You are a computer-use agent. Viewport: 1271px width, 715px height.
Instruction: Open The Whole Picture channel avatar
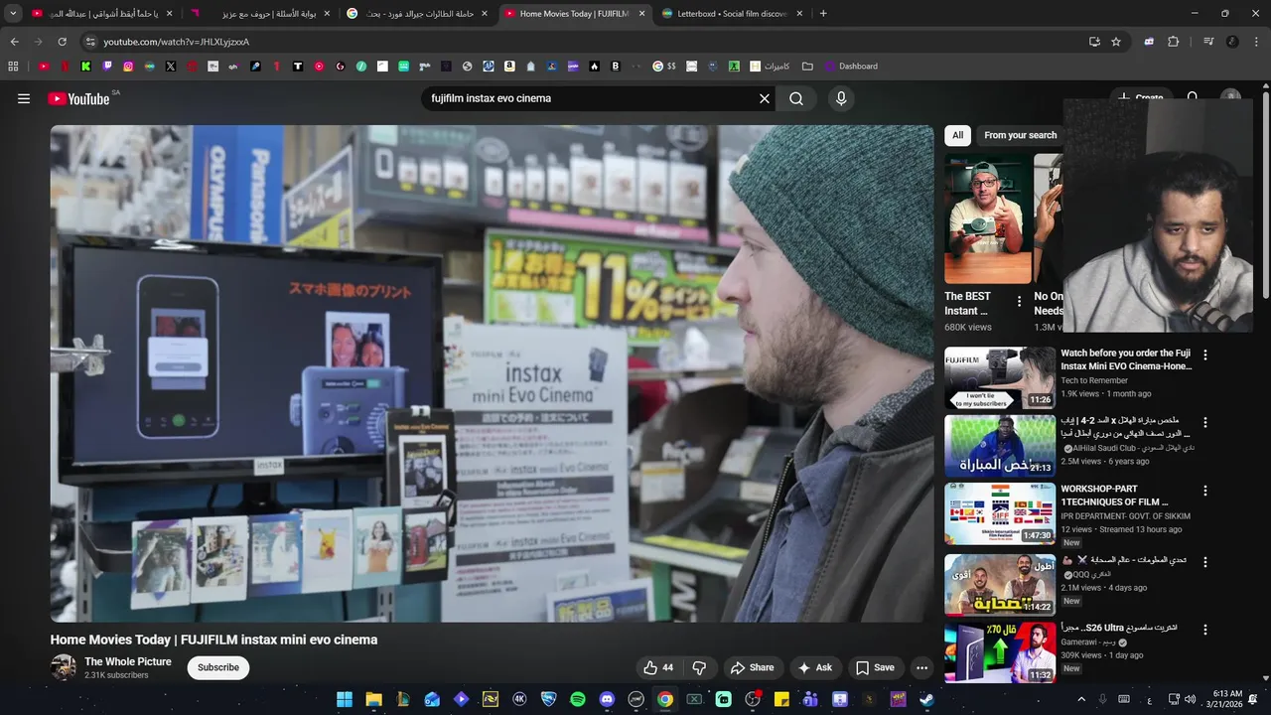(x=64, y=667)
